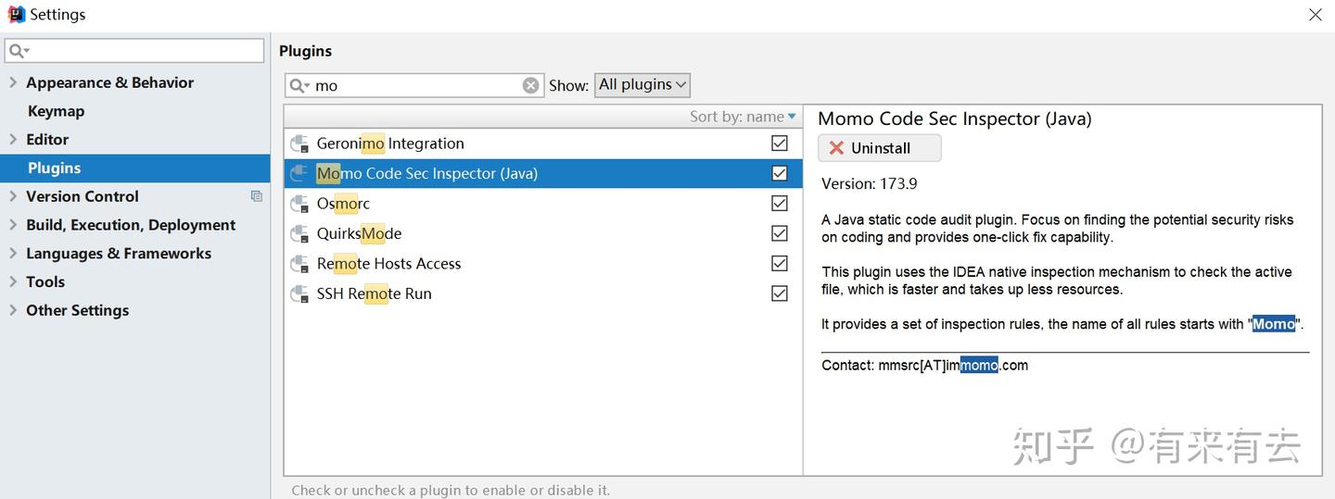Expand Languages & Frameworks arrow
This screenshot has width=1335, height=499.
click(x=13, y=254)
